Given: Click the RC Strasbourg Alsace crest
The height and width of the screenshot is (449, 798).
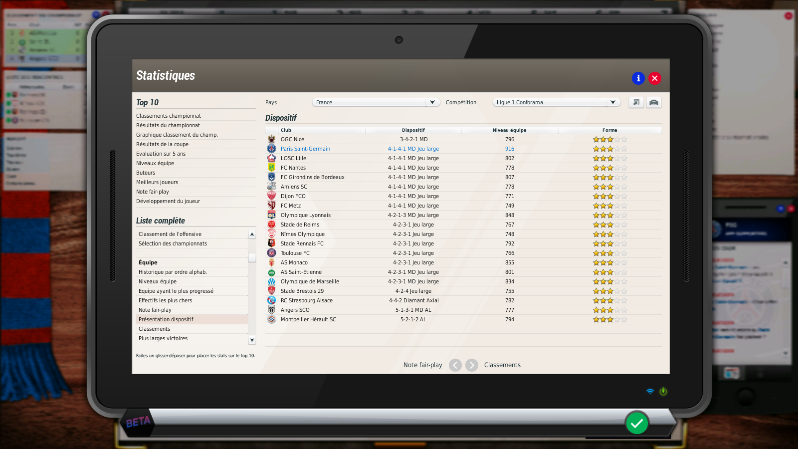Looking at the screenshot, I should [x=271, y=300].
